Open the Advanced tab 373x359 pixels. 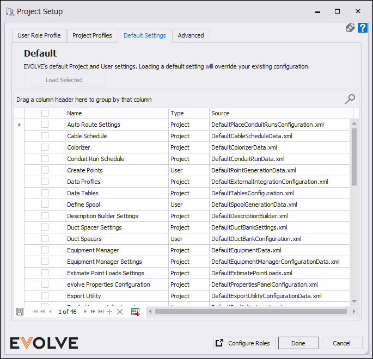[191, 36]
